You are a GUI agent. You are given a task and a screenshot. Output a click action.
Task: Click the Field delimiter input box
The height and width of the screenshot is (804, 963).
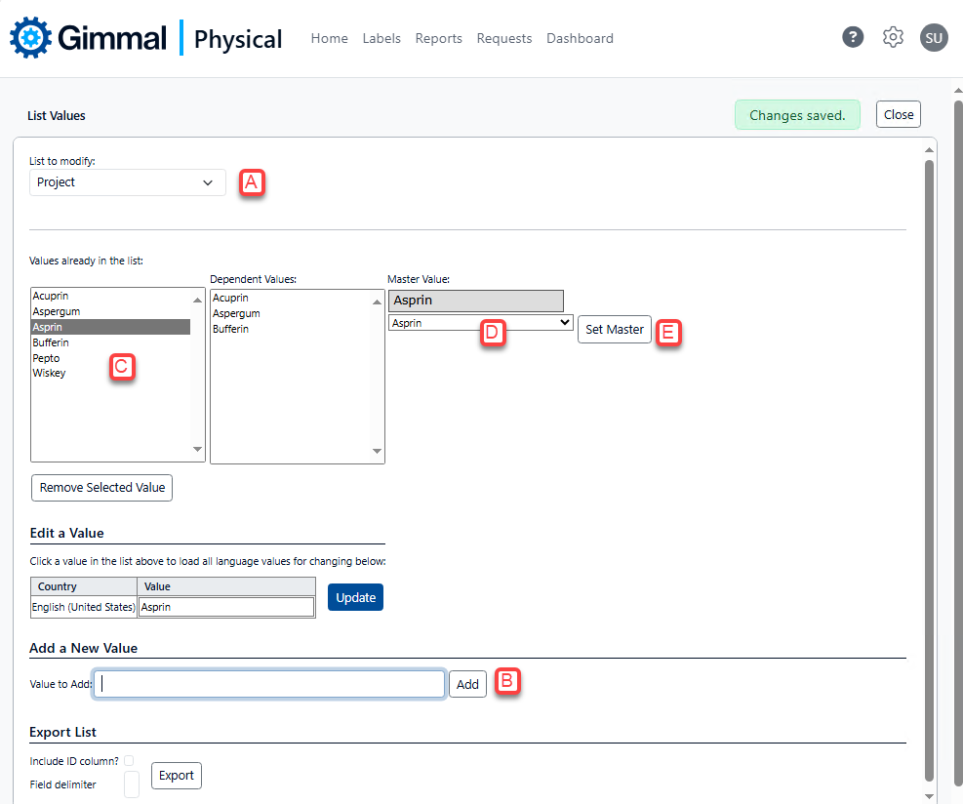point(132,784)
